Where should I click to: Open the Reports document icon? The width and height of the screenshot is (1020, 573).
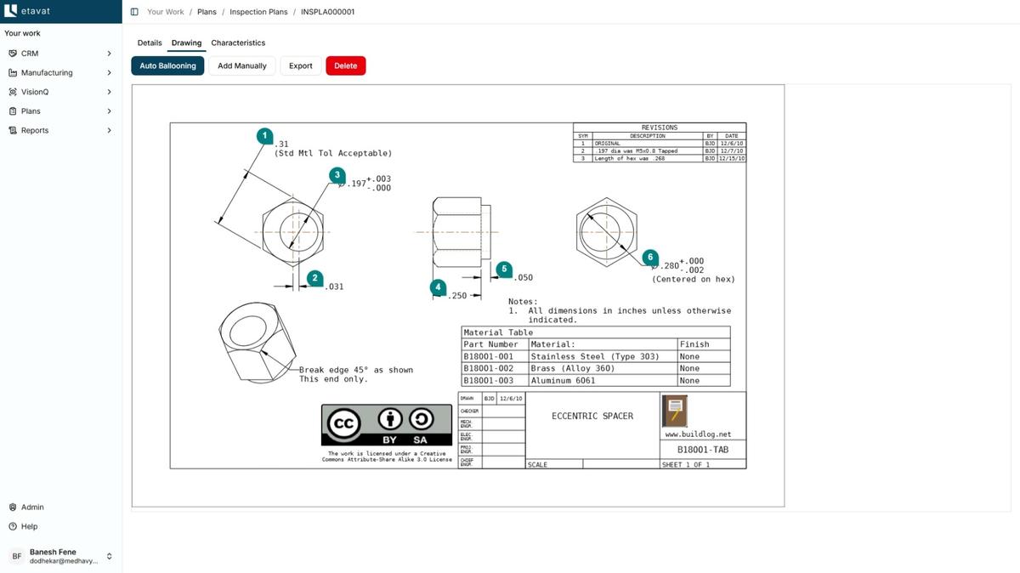[12, 130]
